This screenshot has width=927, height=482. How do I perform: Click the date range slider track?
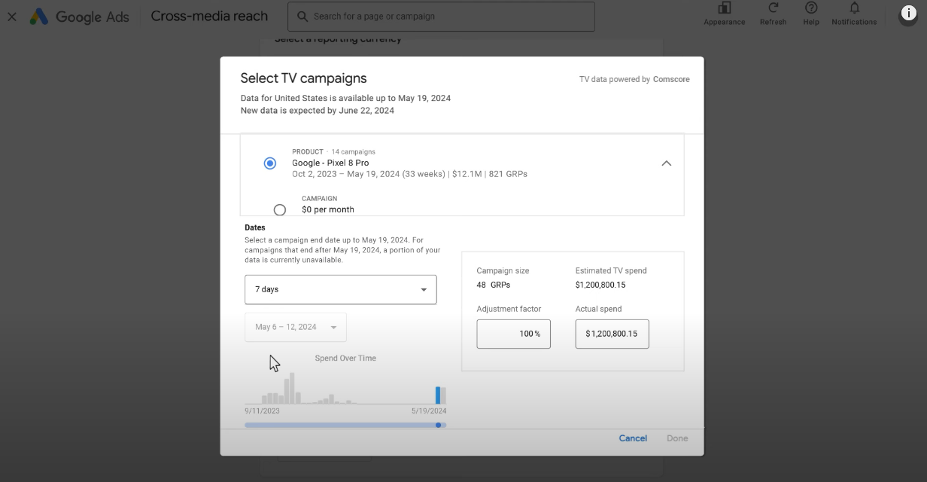click(345, 426)
